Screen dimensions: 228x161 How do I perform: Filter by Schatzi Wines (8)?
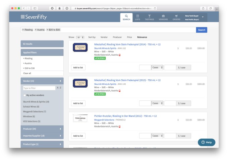tap(31, 106)
